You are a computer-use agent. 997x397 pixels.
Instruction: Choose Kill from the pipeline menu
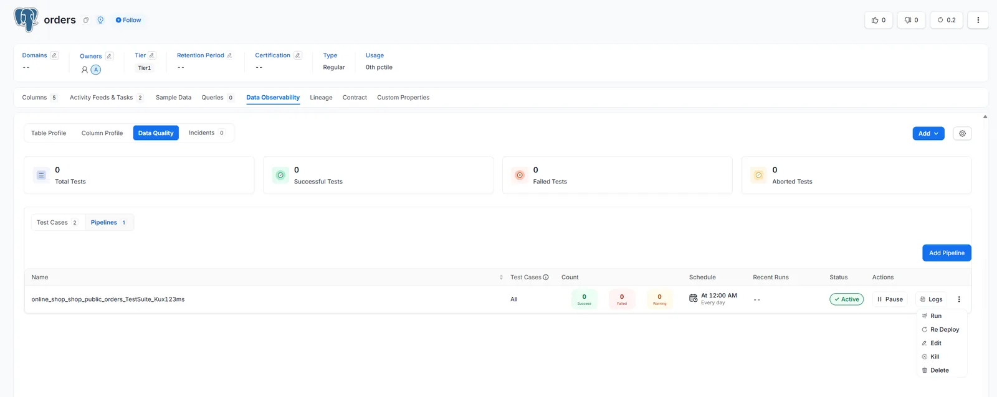pos(942,357)
